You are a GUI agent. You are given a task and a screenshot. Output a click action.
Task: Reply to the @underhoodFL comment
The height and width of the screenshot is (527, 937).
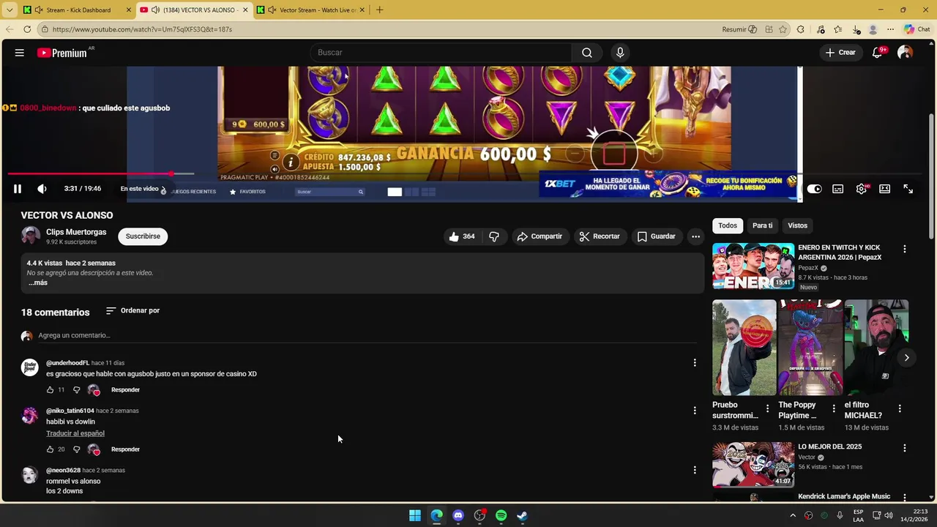coord(125,390)
